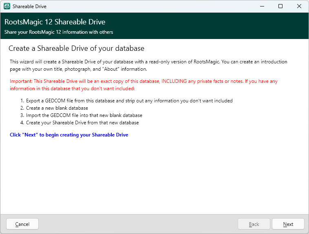This screenshot has height=234, width=309.
Task: Click 'Share your RootsMagic 12 information with others' subtitle
Action: pyautogui.click(x=59, y=32)
